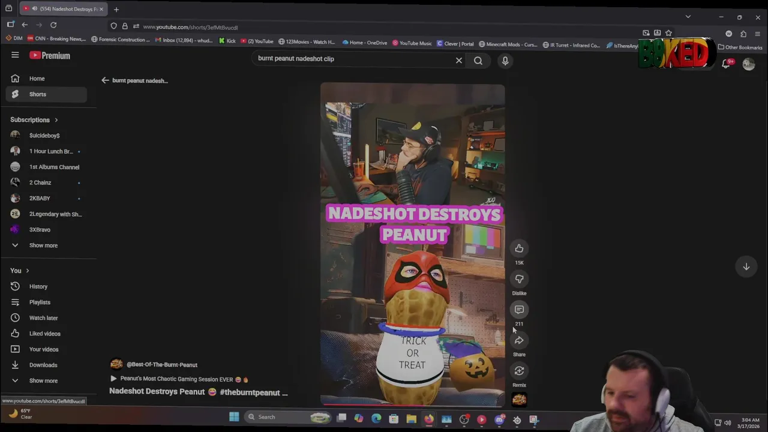This screenshot has width=768, height=432.
Task: Open the Windows Start menu
Action: coord(234,417)
